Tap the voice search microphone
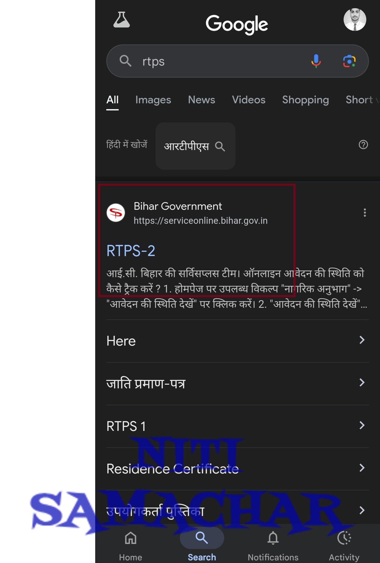The image size is (380, 563). click(x=316, y=61)
